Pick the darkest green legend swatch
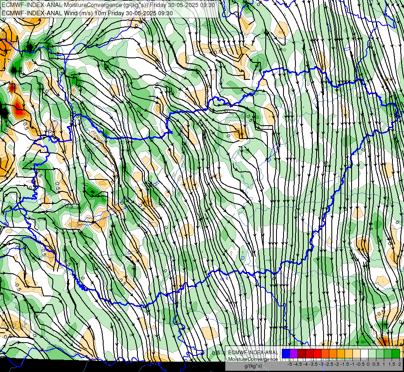 (x=396, y=353)
